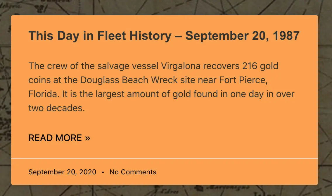Click the 'two decades.' text ending the excerpt
This screenshot has height=196, width=332.
56,108
